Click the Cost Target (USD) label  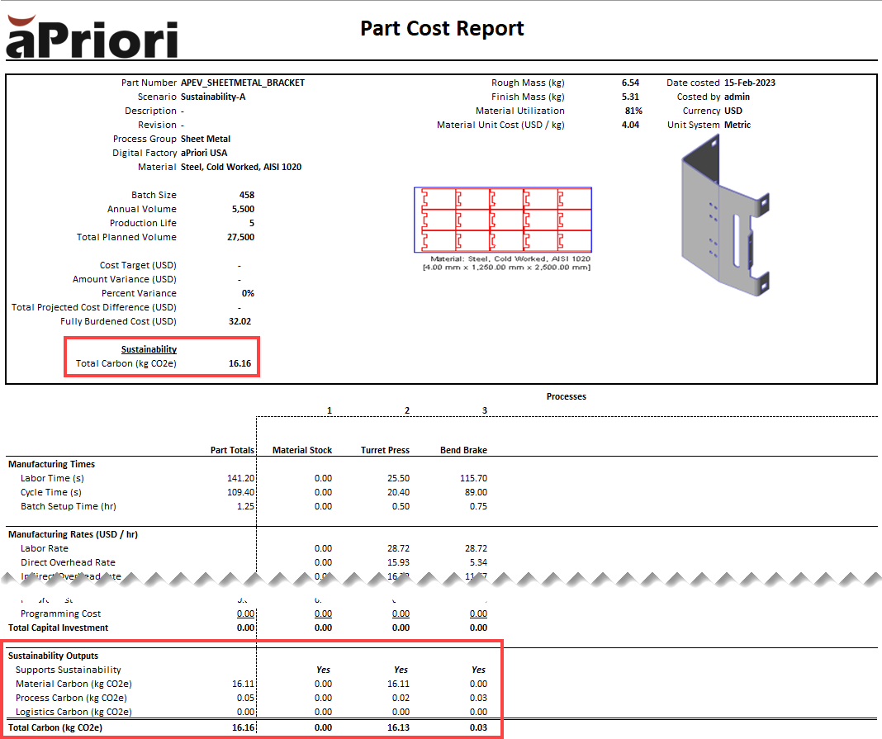tap(138, 265)
